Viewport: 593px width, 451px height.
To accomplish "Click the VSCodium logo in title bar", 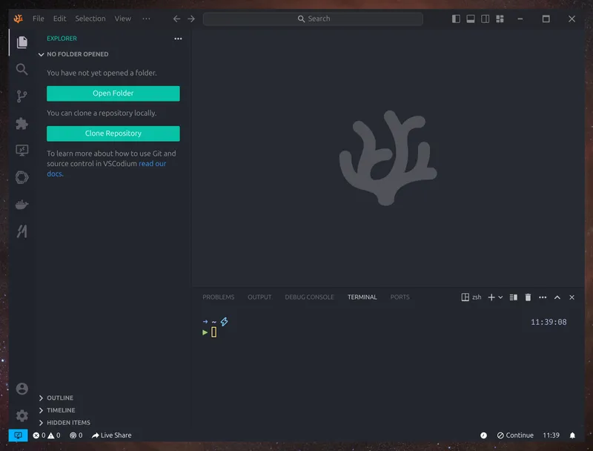I will (x=18, y=19).
